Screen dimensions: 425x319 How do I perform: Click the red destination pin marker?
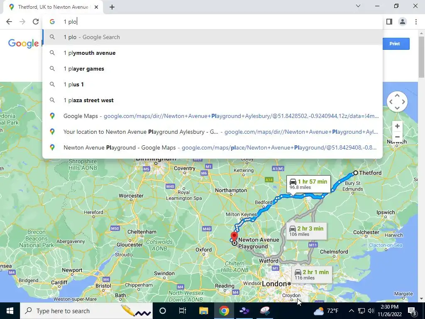234,236
